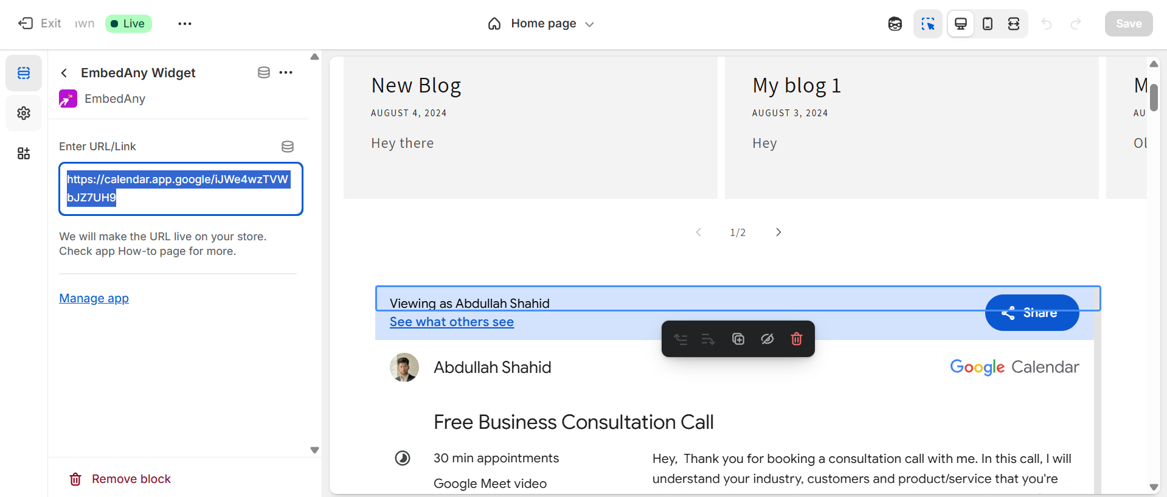Go back from EmbedAny Widget panel
This screenshot has width=1167, height=497.
click(64, 73)
